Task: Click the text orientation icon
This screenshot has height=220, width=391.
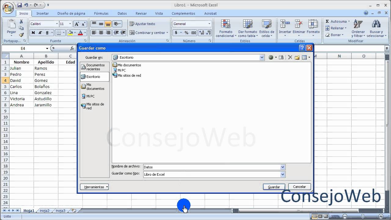Action: point(116,24)
